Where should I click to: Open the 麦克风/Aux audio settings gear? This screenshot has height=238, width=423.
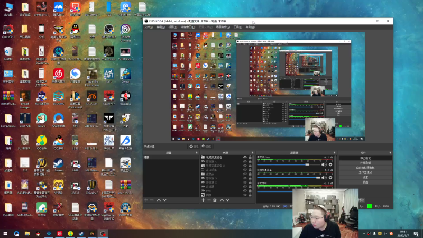tap(330, 164)
